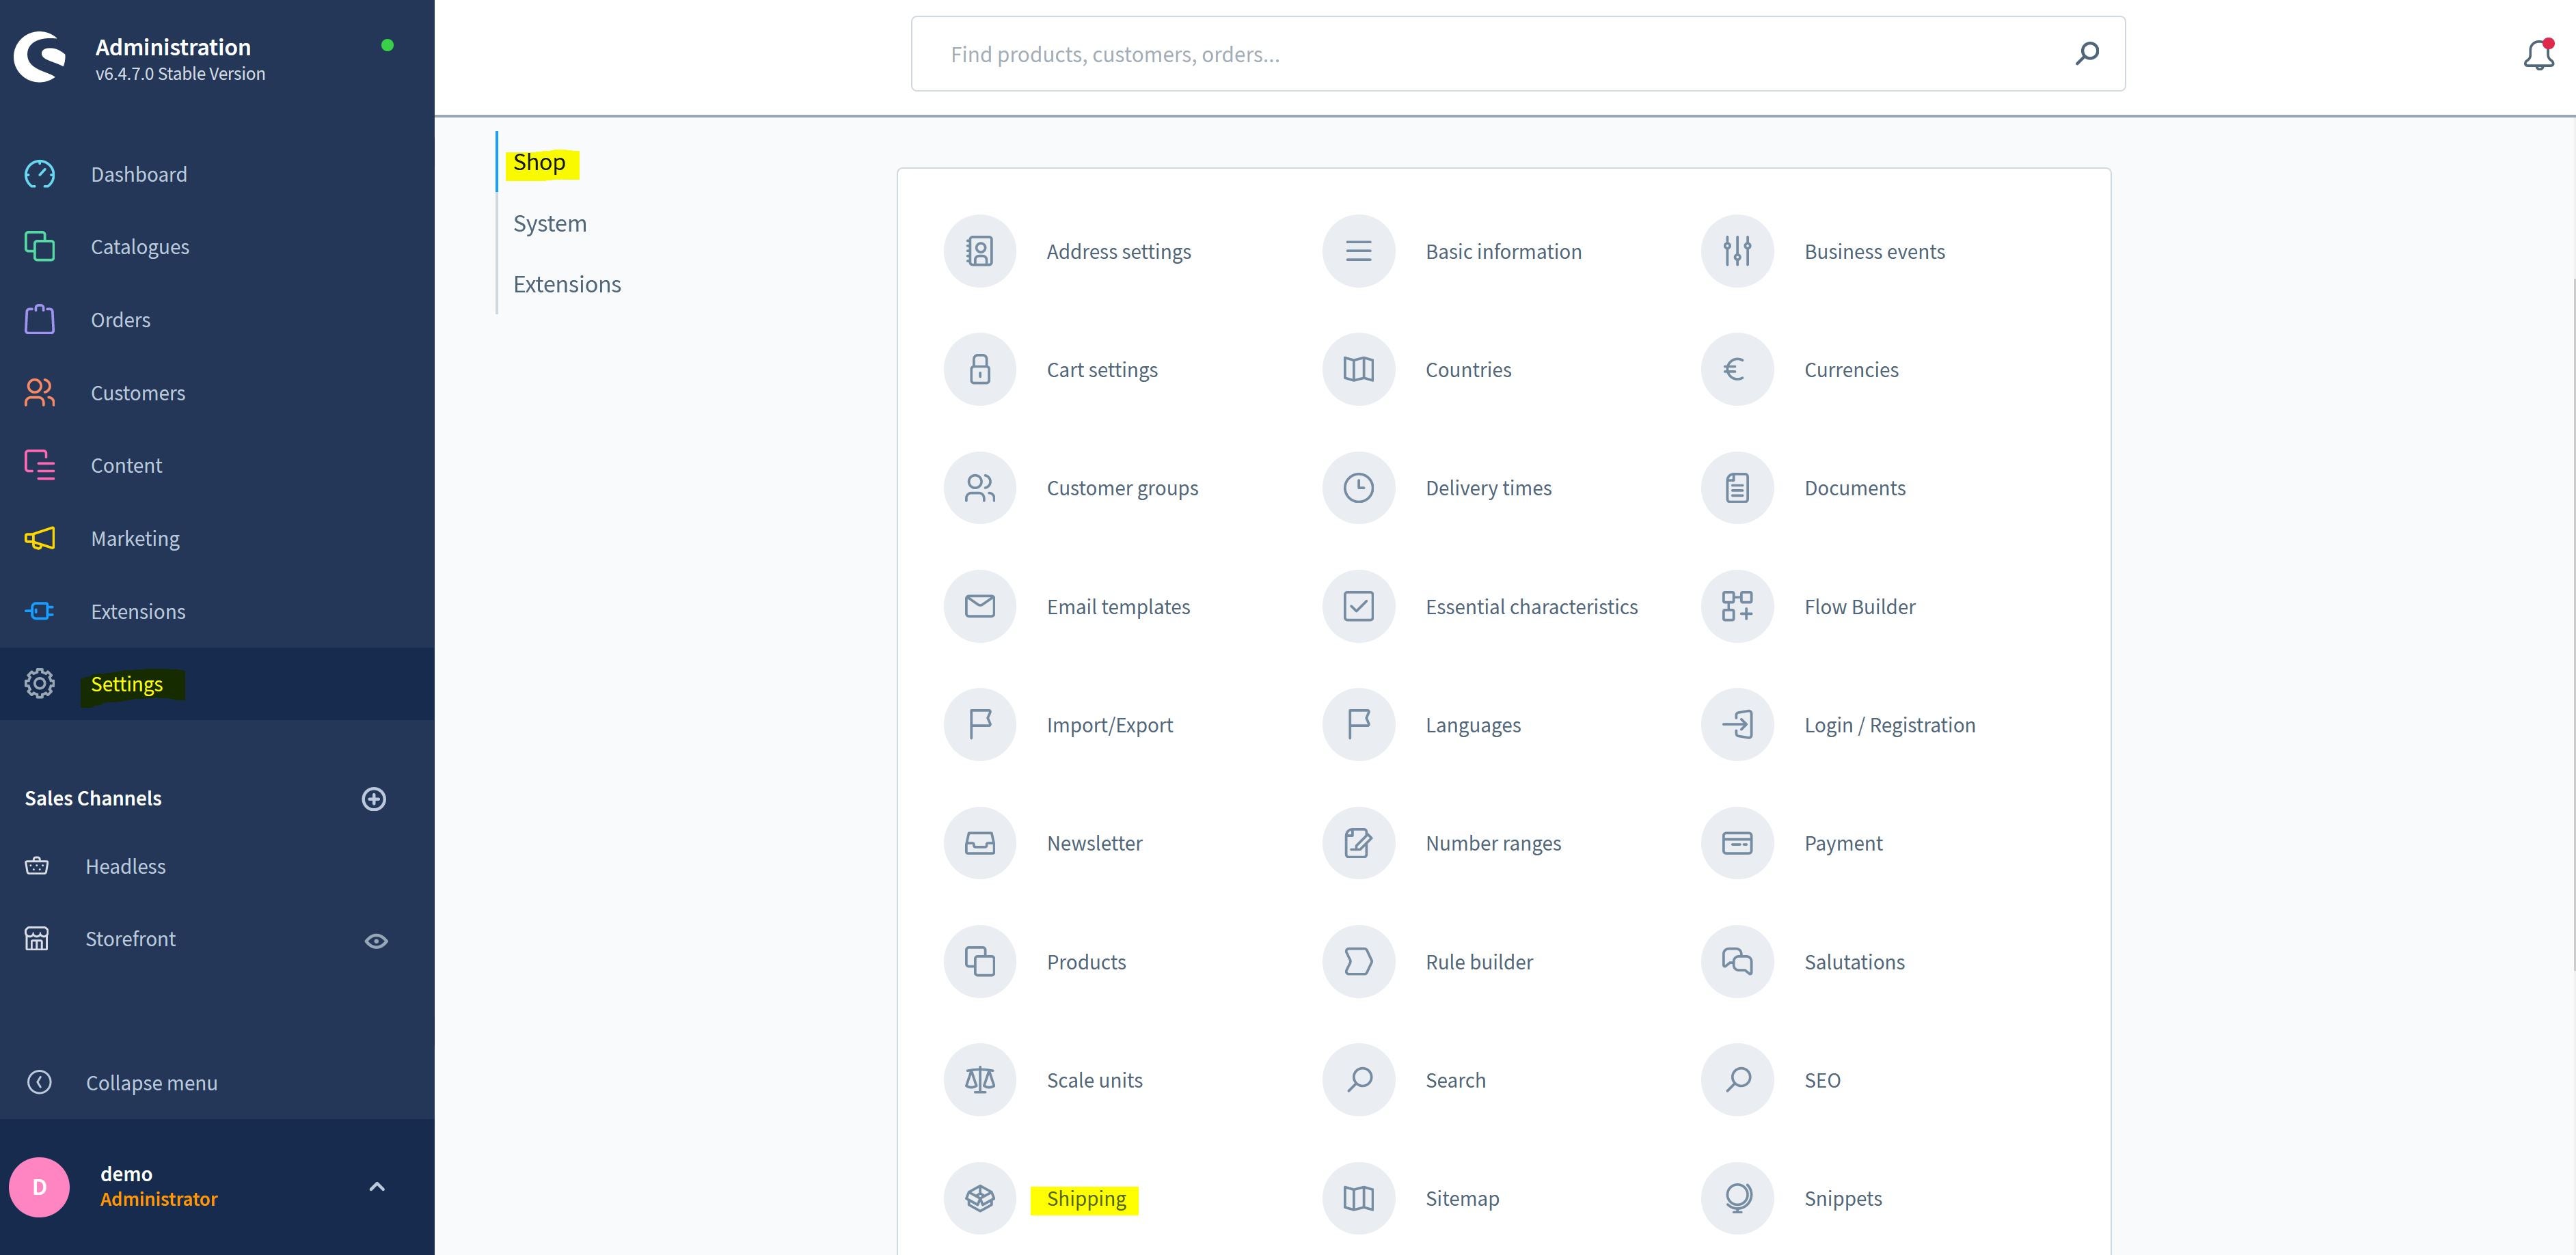Open the Documents icon
The image size is (2576, 1255).
click(1737, 488)
